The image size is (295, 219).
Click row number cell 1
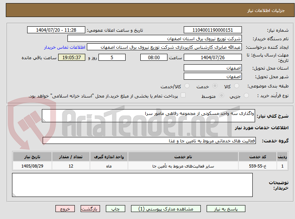pos(282,166)
